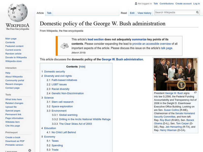Switch to the Edit tab
The width and height of the screenshot is (203, 152).
coord(132,13)
